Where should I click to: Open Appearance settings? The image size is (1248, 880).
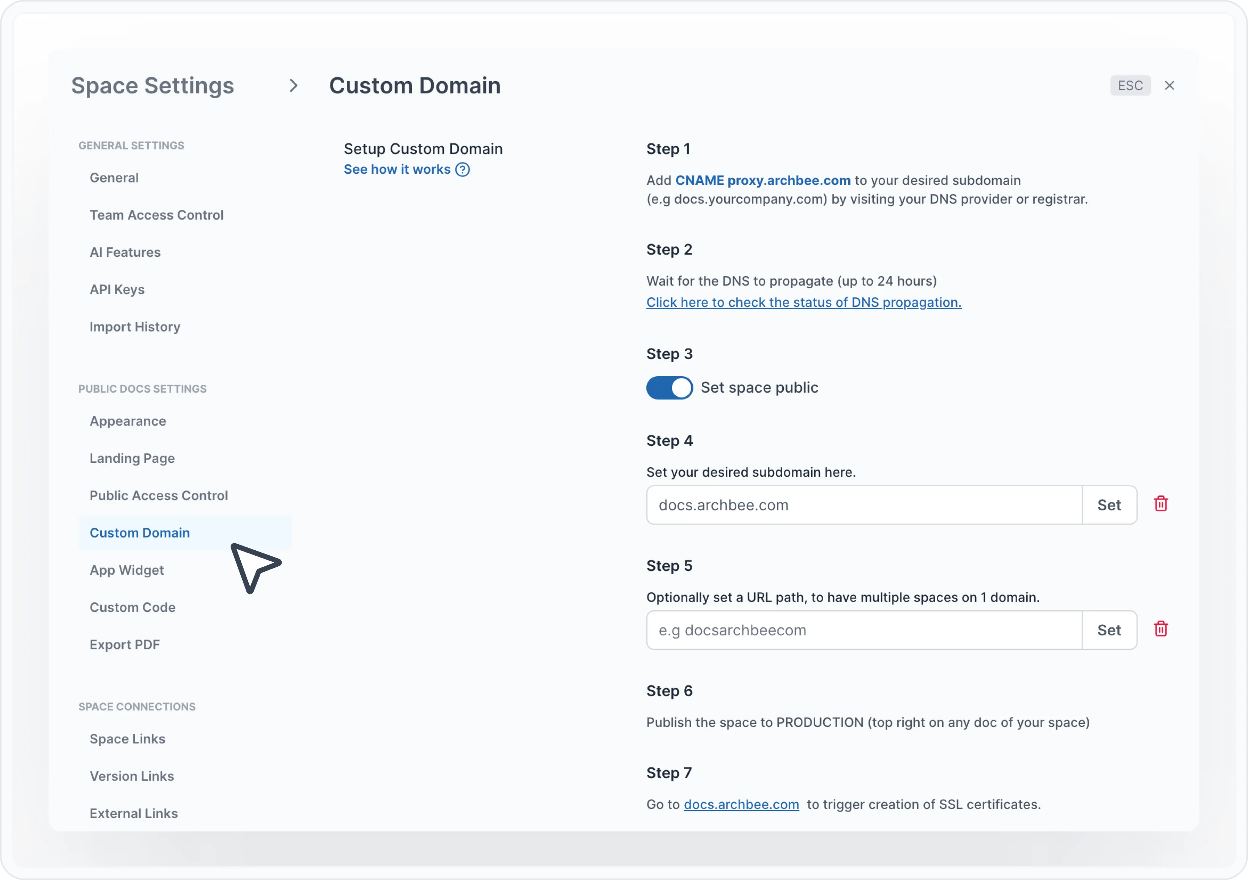click(x=128, y=421)
